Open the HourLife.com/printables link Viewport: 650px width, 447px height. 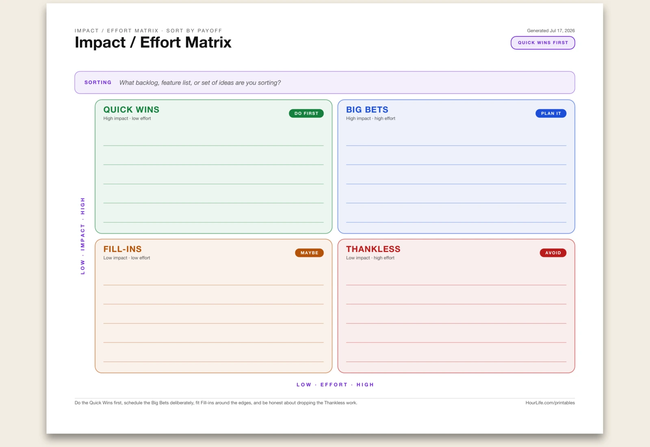click(550, 403)
